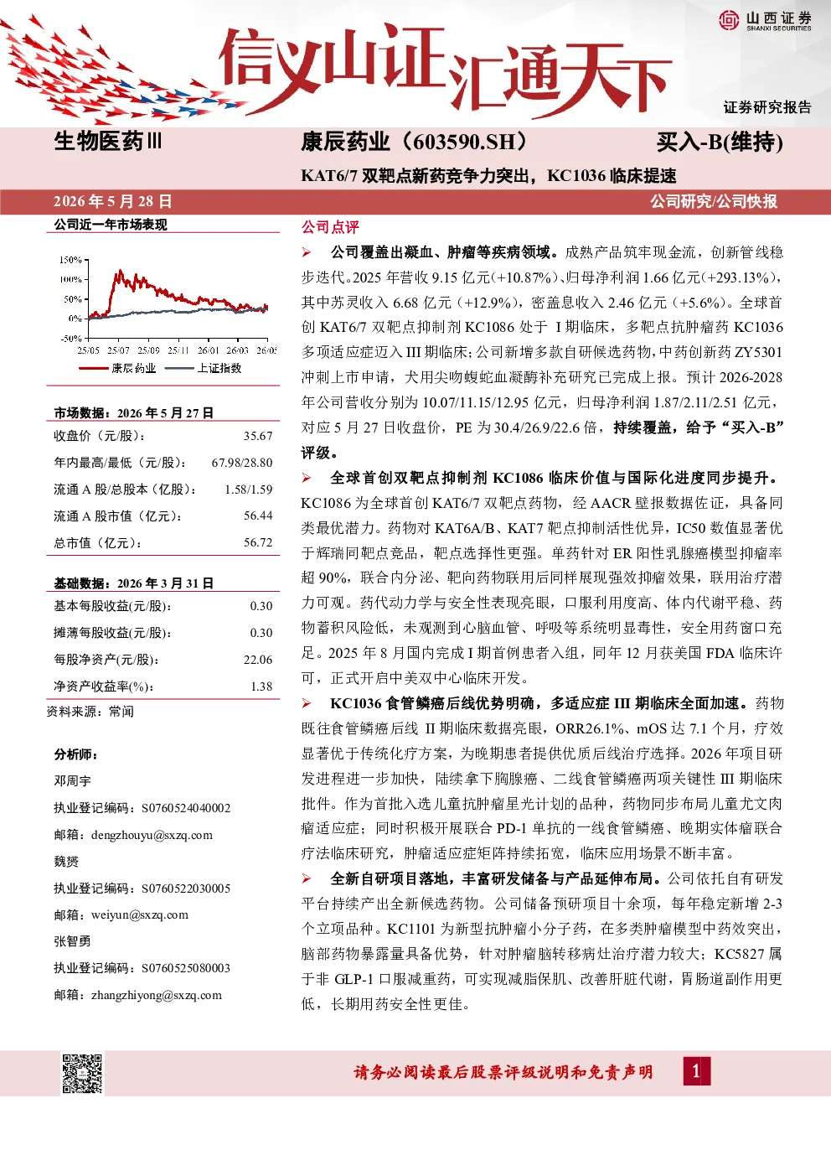Click the 公司近一年市场表现 heading
Screen dimensions: 831x1176
click(111, 225)
